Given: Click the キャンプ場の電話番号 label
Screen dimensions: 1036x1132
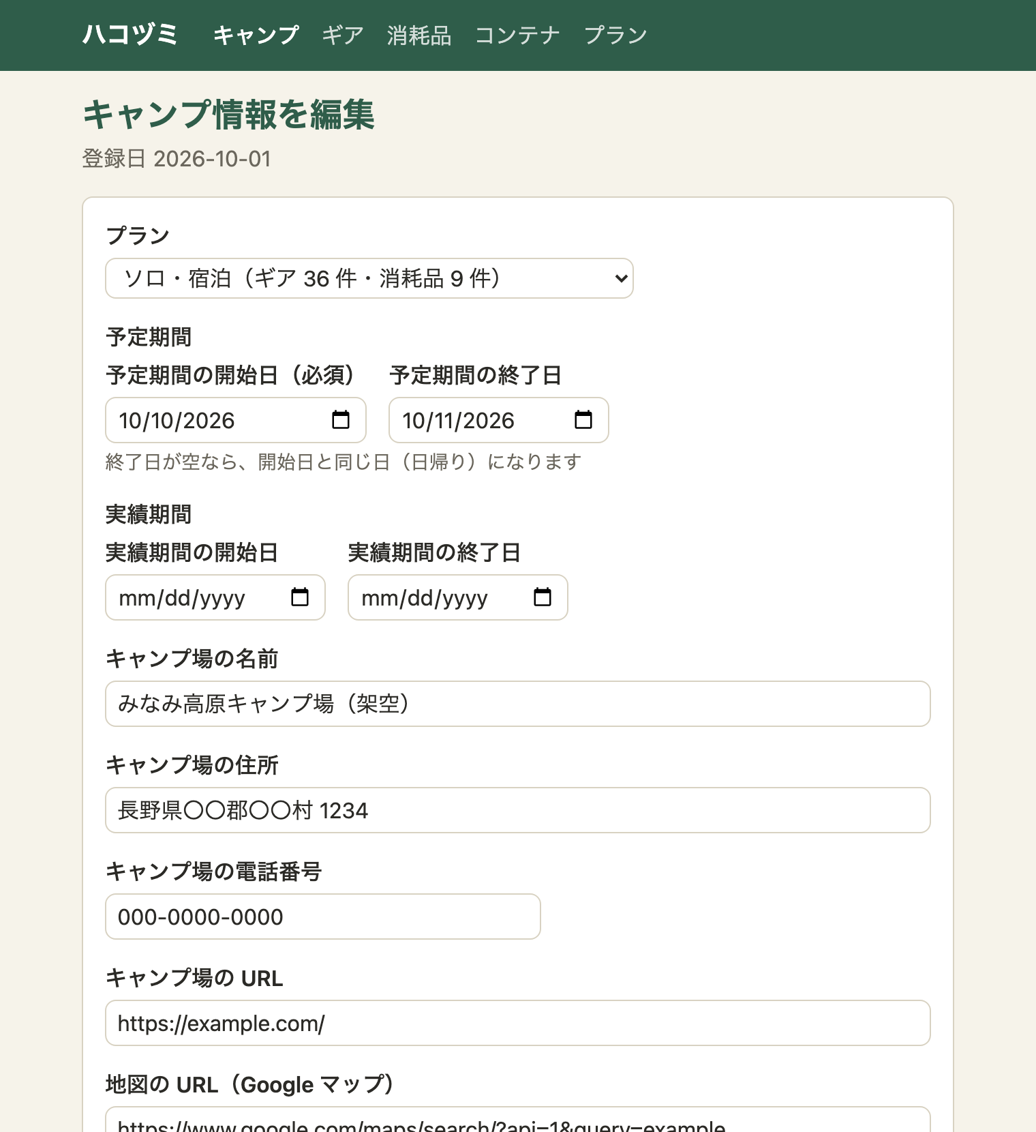Looking at the screenshot, I should [214, 872].
